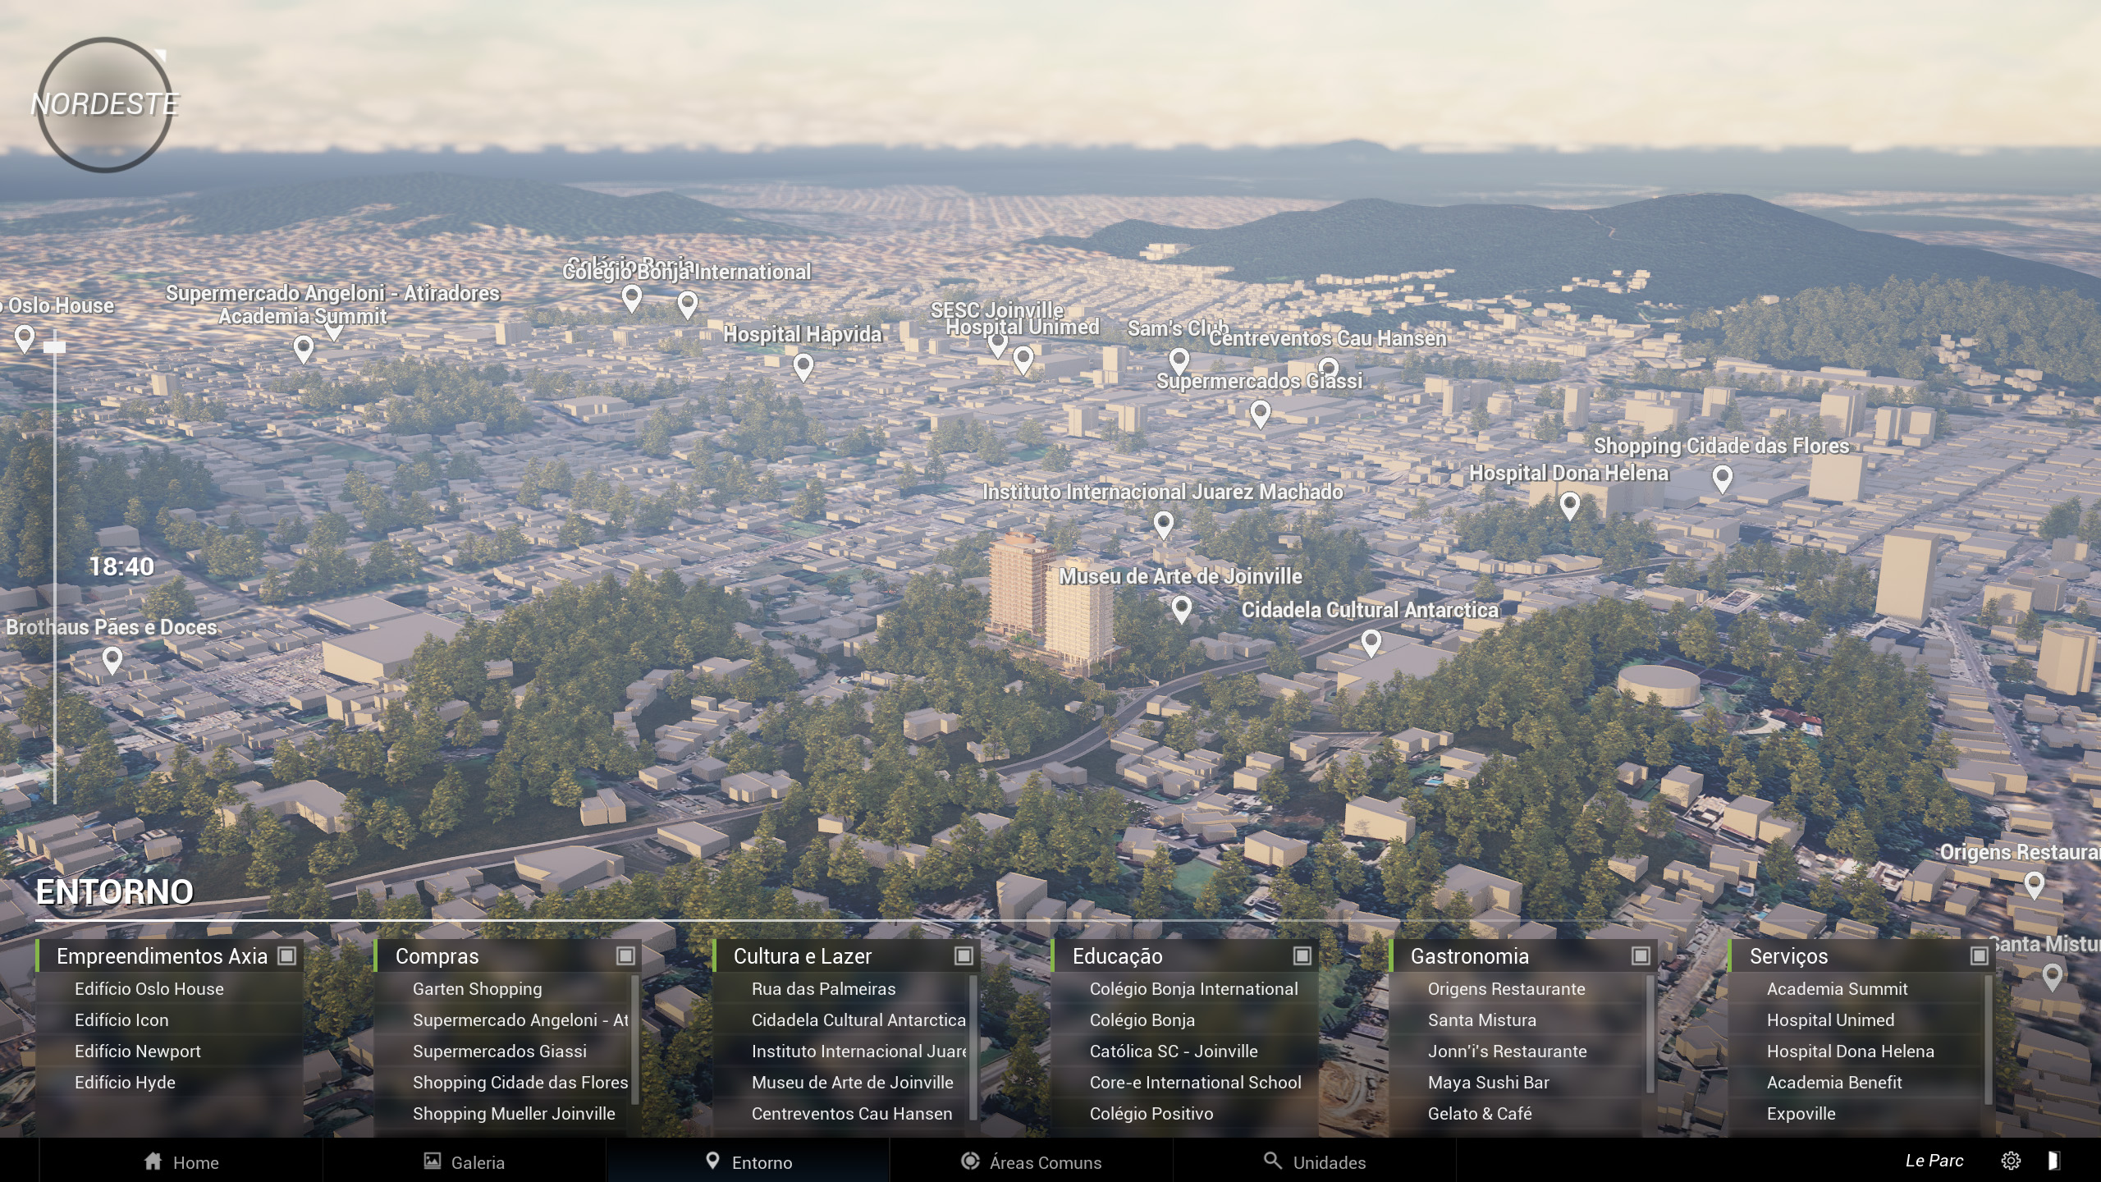Toggle the Cultura e Lazer category checkbox
Image resolution: width=2101 pixels, height=1182 pixels.
(964, 955)
